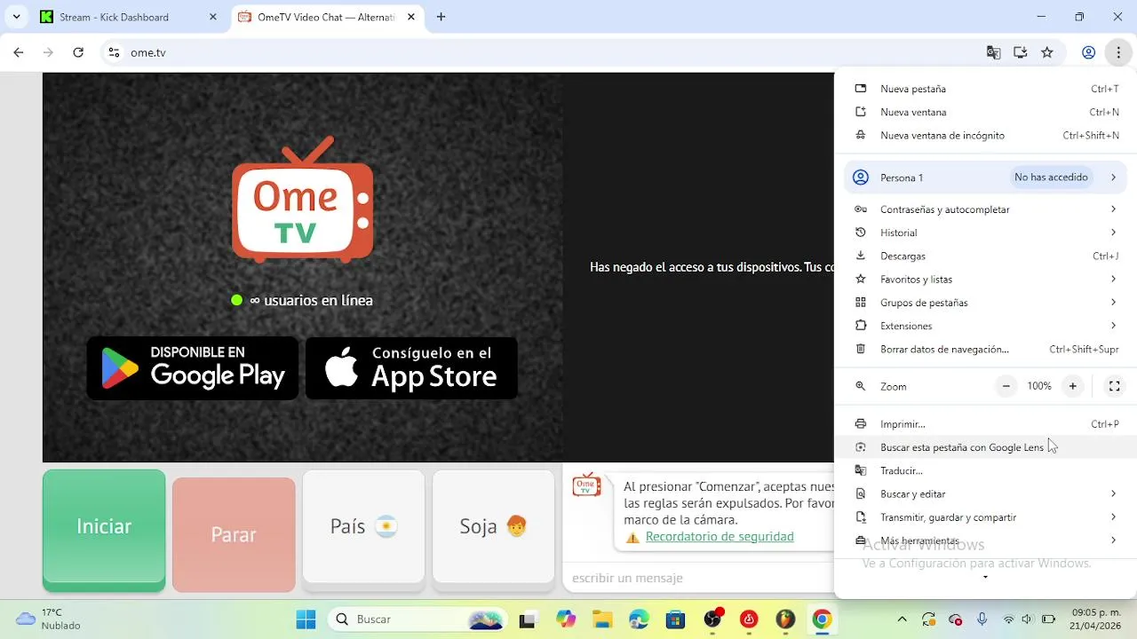Expand Favoritos y listas submenu
Image resolution: width=1137 pixels, height=639 pixels.
coord(986,279)
